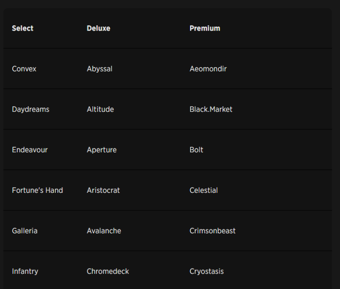Select the Daydreams cell

tap(31, 109)
